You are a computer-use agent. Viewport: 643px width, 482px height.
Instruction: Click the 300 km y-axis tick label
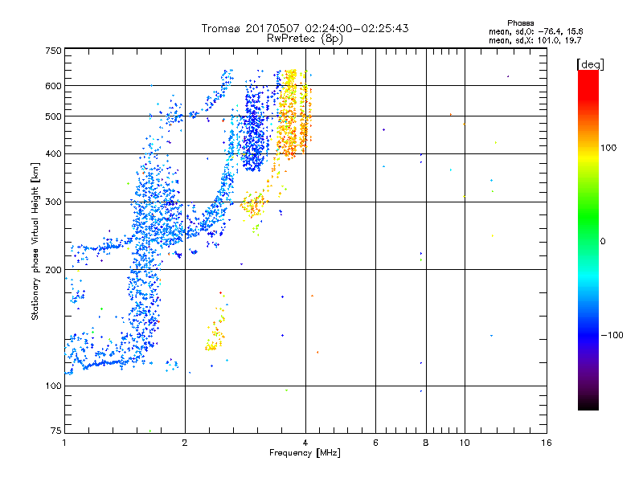[53, 202]
